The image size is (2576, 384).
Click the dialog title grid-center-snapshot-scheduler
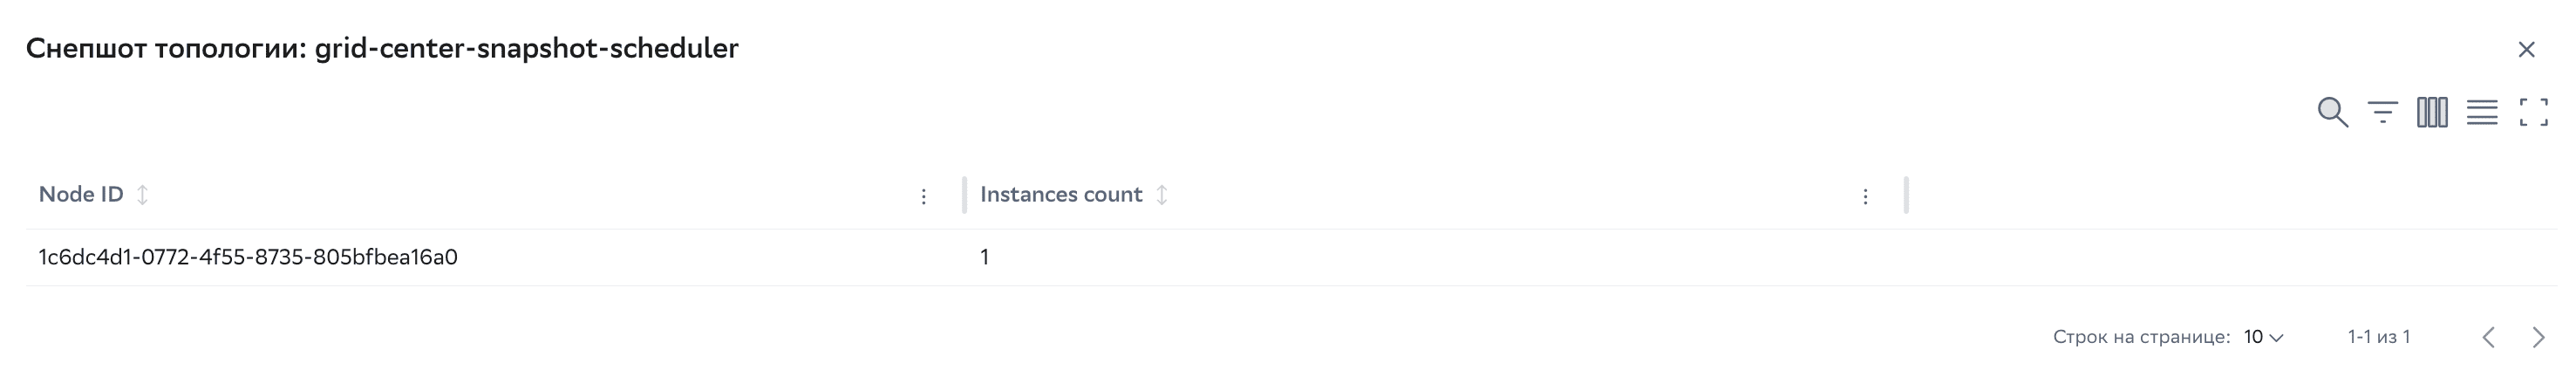[526, 49]
